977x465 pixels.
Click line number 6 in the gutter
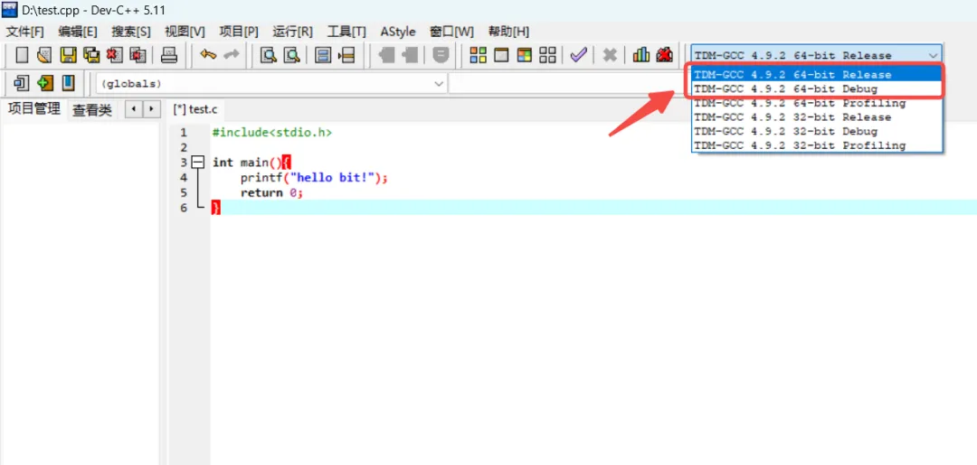click(183, 208)
